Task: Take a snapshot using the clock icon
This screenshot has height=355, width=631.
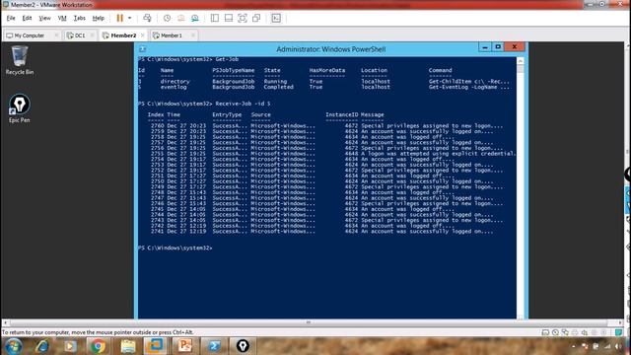Action: (x=167, y=18)
